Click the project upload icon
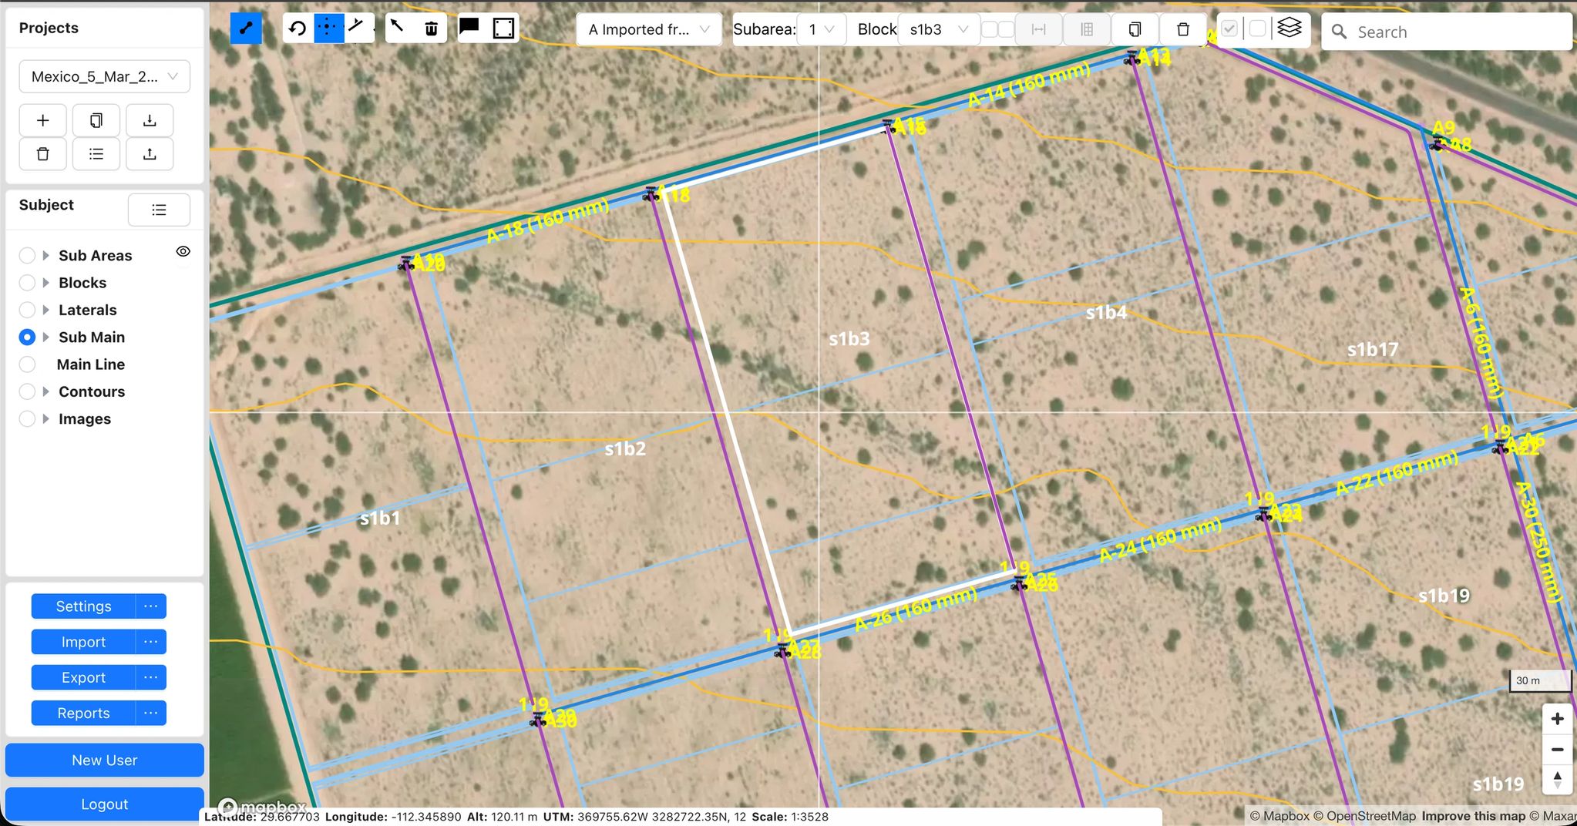The image size is (1577, 826). click(x=150, y=154)
